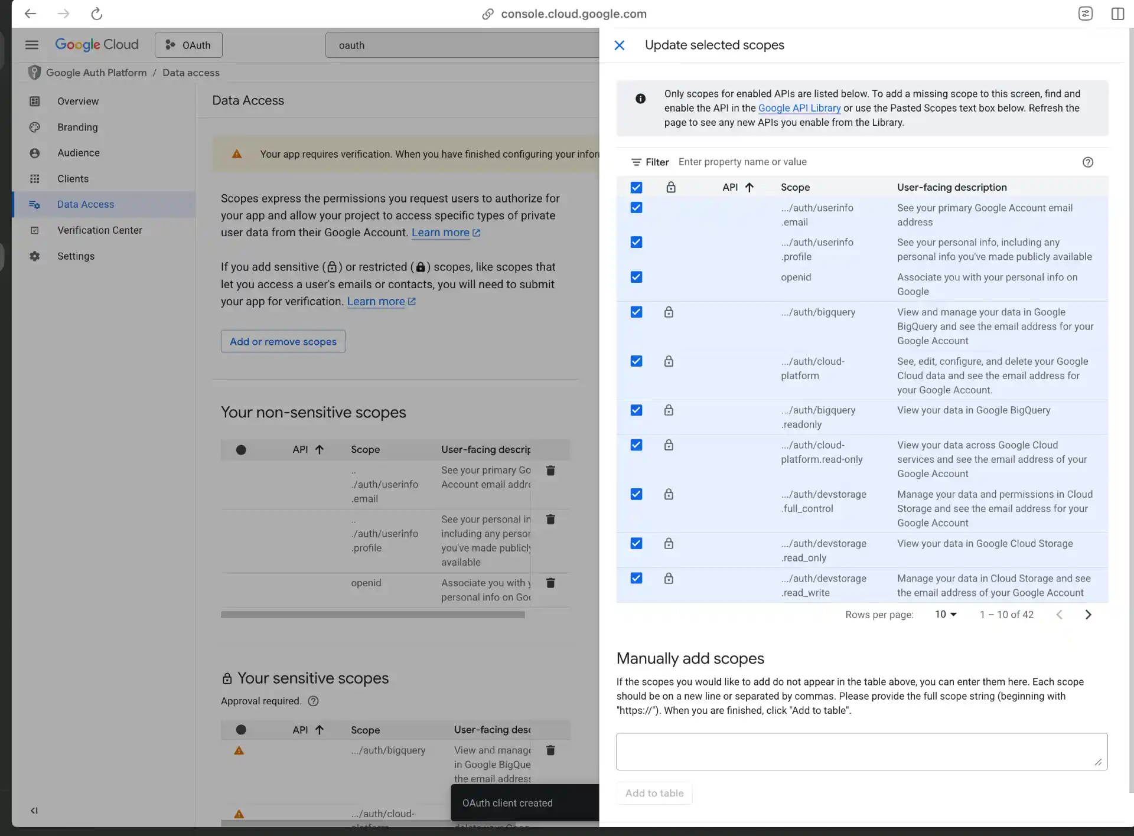This screenshot has height=836, width=1134.
Task: Toggle the API column sort order
Action: tap(749, 187)
